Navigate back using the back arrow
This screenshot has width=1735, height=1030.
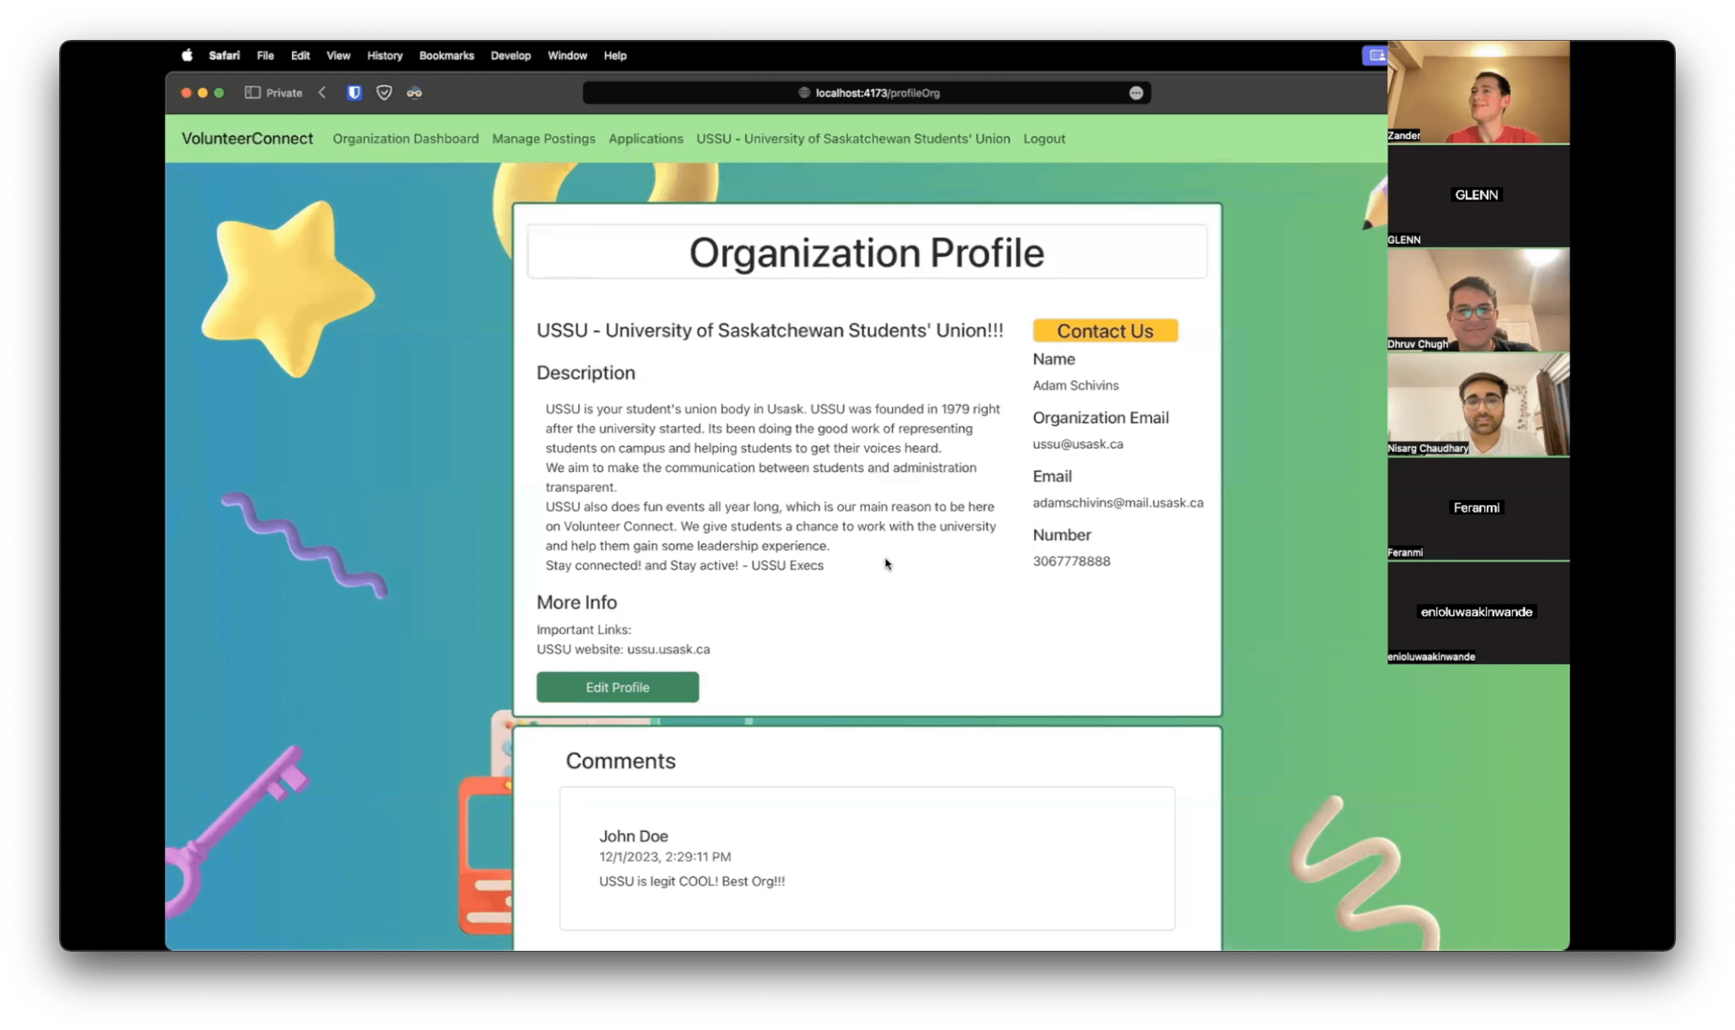click(322, 91)
